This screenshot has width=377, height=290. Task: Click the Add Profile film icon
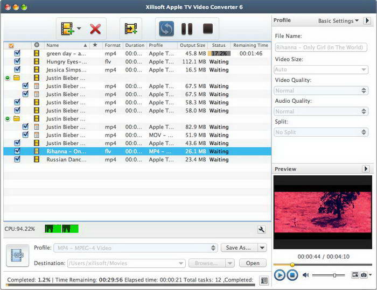pos(130,29)
